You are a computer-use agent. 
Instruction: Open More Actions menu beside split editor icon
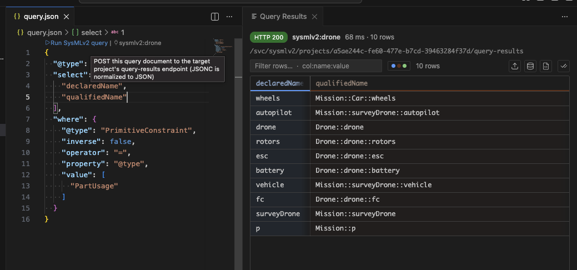pos(229,17)
